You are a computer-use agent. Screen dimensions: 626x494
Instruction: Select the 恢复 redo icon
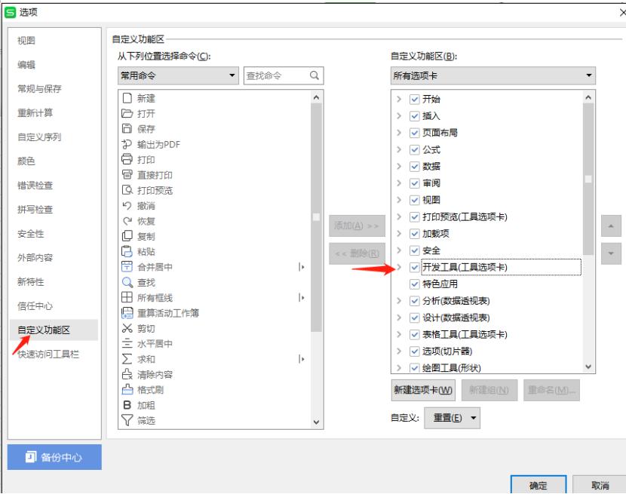click(127, 221)
